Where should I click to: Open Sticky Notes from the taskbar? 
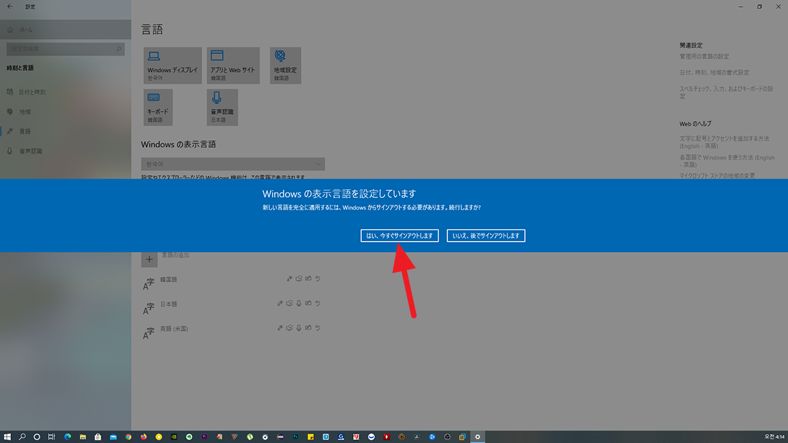click(310, 437)
